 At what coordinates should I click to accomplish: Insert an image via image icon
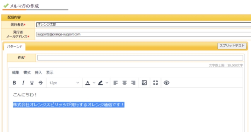[144, 83]
